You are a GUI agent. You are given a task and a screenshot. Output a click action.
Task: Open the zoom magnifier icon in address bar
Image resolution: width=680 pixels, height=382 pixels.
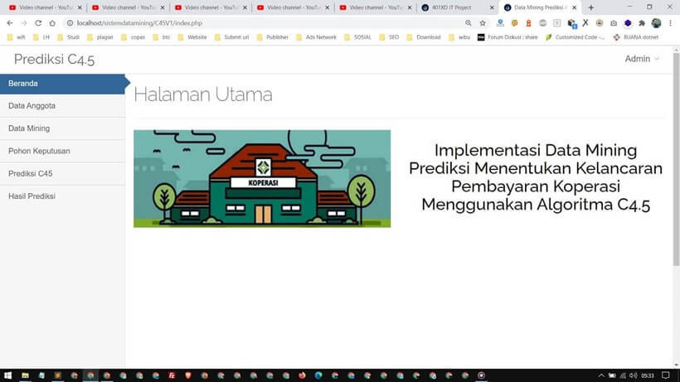[469, 23]
